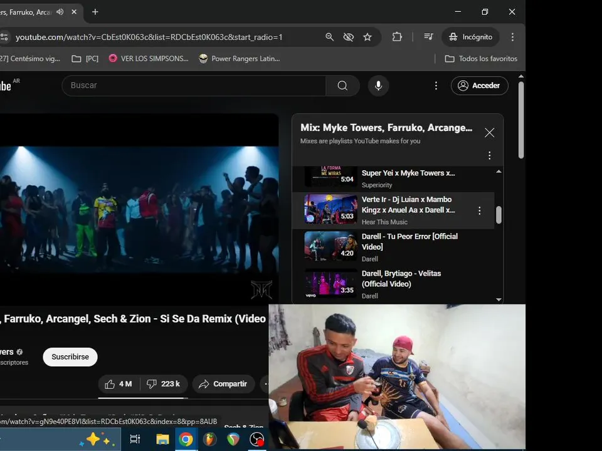Screen dimensions: 602x451
Task: Open the media control playlist icon
Action: [x=428, y=37]
